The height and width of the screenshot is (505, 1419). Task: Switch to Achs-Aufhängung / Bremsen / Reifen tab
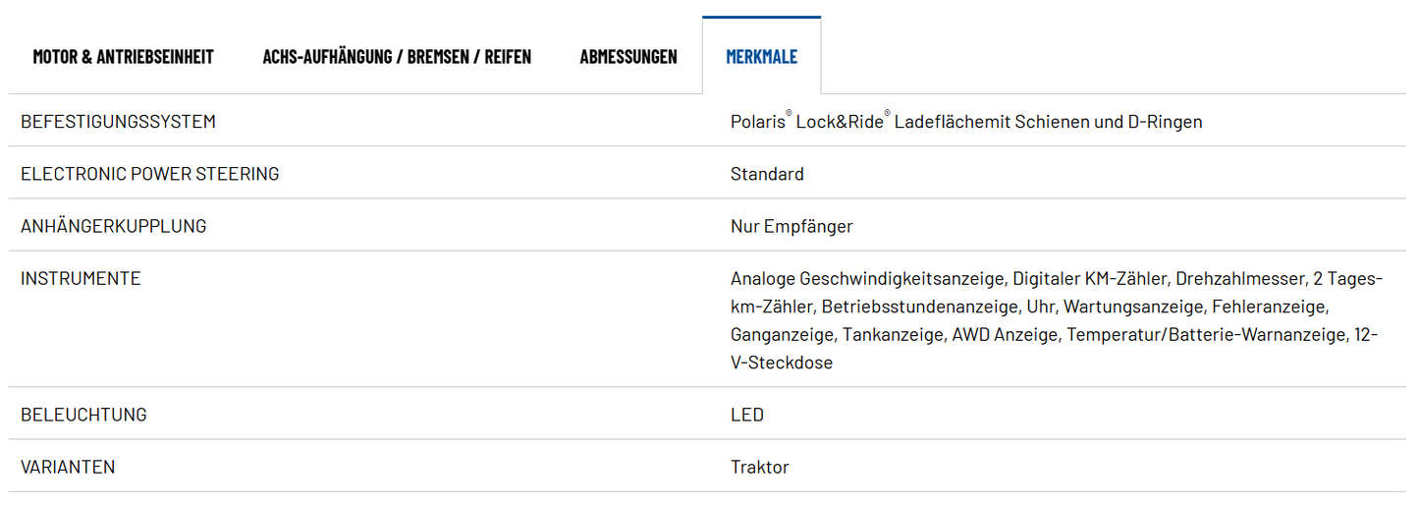397,56
